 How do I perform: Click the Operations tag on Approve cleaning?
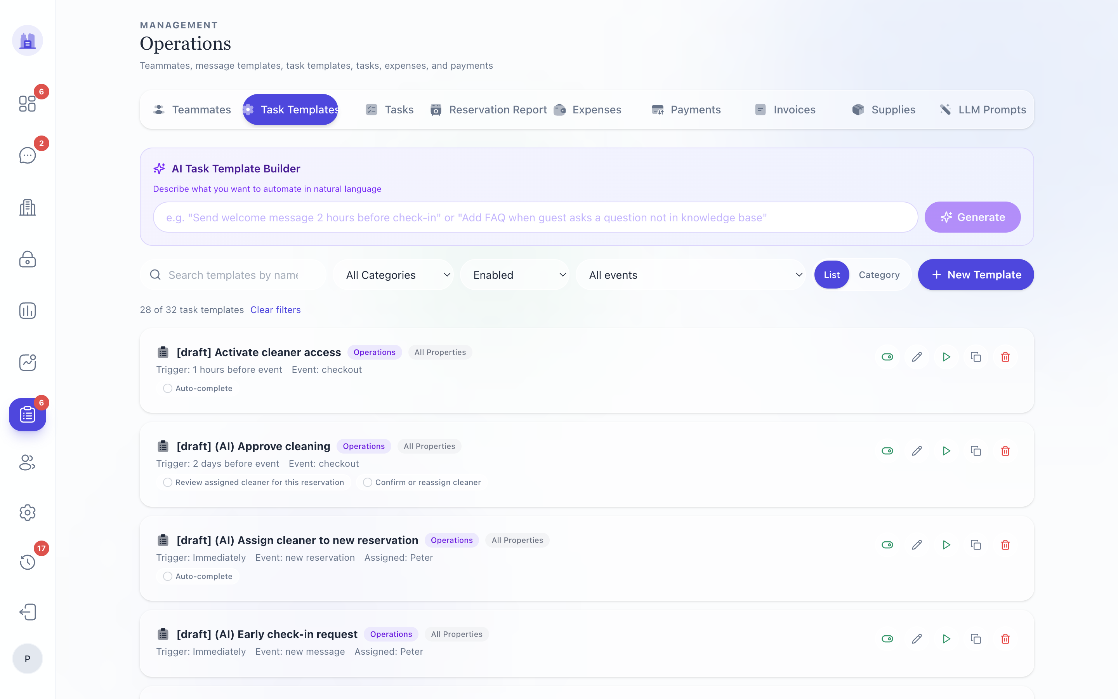364,446
